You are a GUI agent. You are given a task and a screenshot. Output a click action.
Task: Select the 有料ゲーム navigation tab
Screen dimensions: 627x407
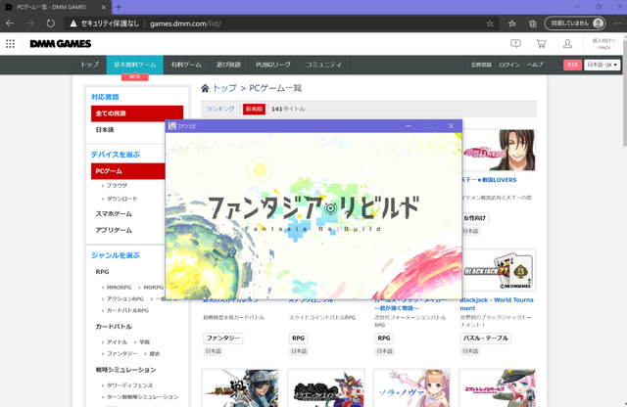[x=186, y=65]
